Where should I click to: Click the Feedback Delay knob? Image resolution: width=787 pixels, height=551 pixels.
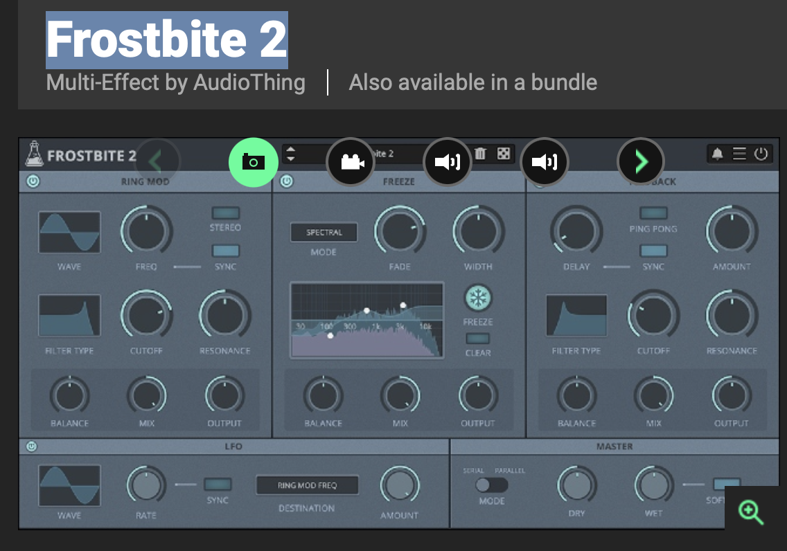click(x=576, y=231)
